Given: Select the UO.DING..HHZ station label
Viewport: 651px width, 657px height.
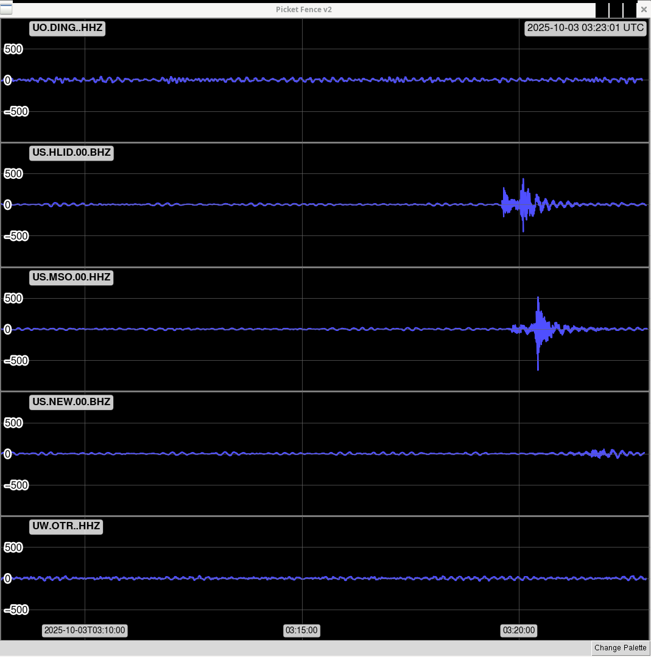Looking at the screenshot, I should tap(67, 29).
